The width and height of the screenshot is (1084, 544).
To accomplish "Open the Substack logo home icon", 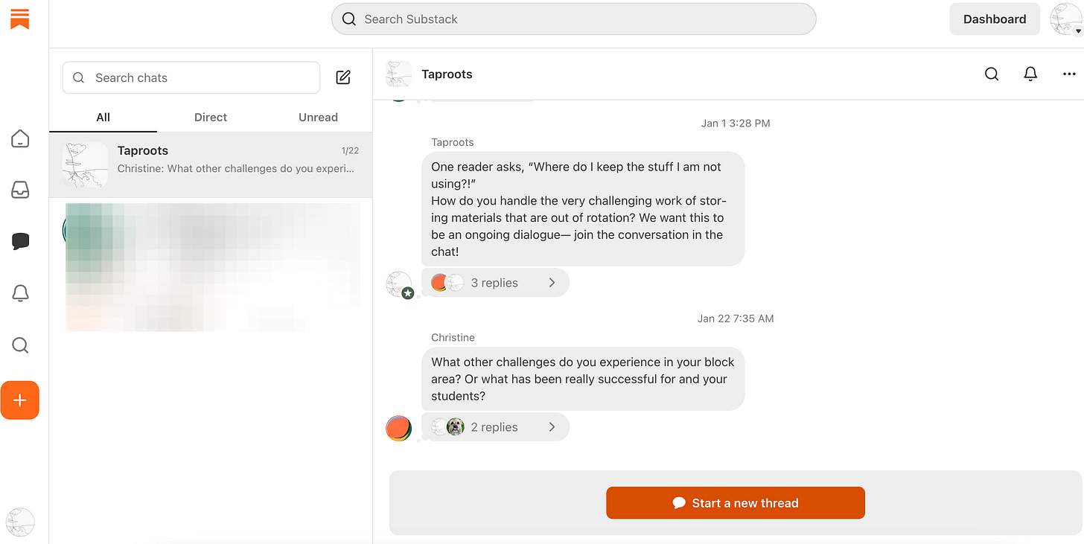I will (x=20, y=19).
